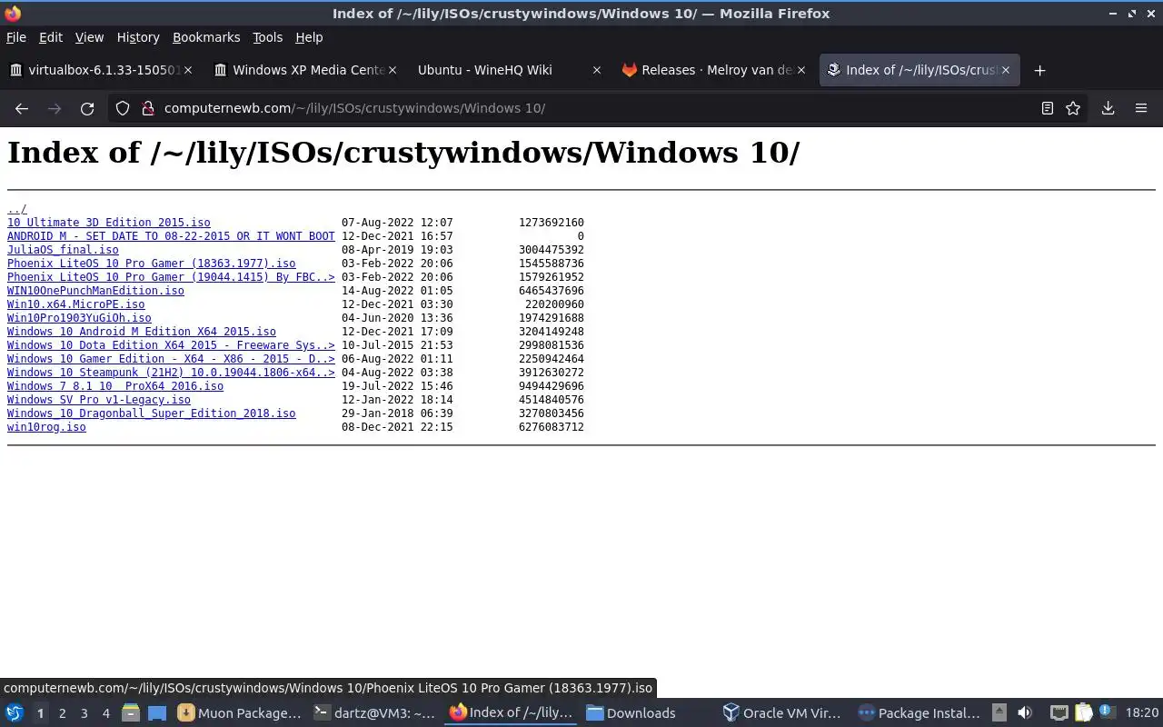This screenshot has width=1163, height=727.
Task: Open the Bookmarks menu
Action: coord(206,37)
